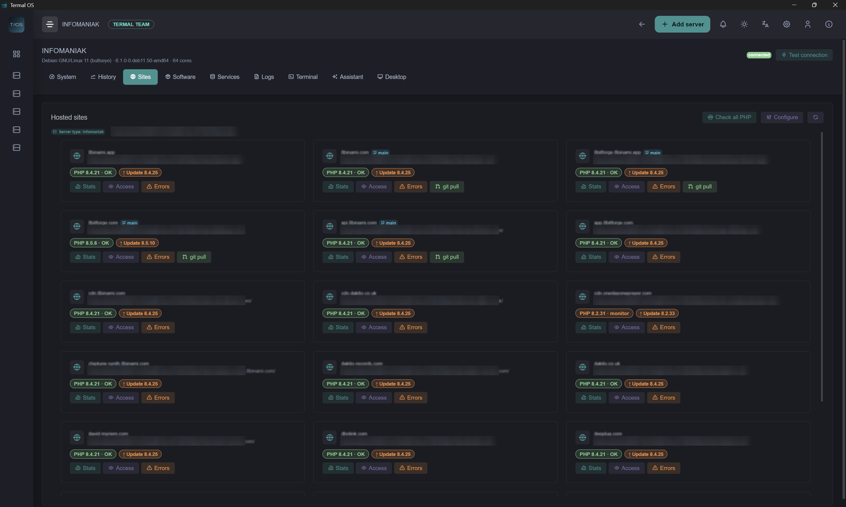This screenshot has width=846, height=507.
Task: Open Stats for the cdn.dakito.co.uk site
Action: [x=338, y=327]
